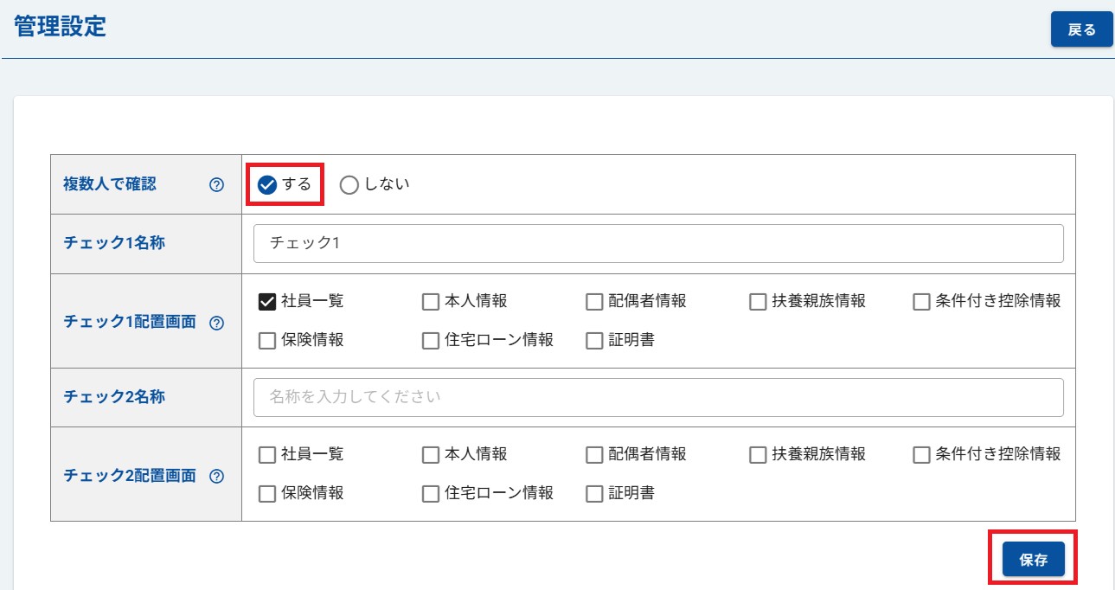Check 住宅ローン情報 in チェック1配置画面

tap(431, 341)
